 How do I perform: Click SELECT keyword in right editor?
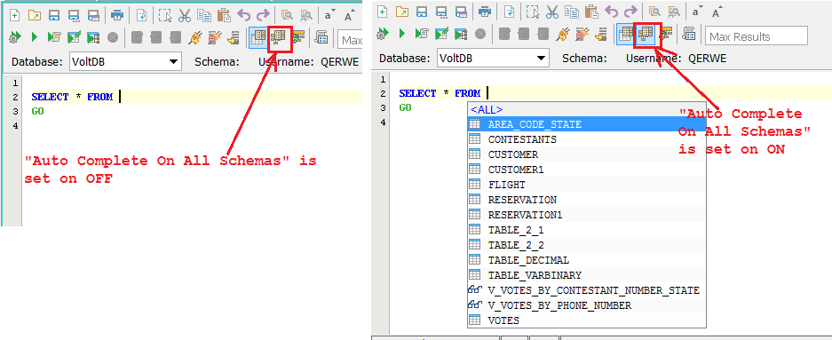[x=417, y=93]
